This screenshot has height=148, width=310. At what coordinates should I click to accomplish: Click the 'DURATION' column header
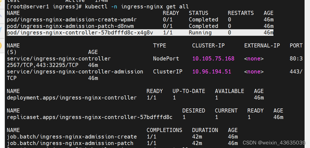(x=205, y=130)
